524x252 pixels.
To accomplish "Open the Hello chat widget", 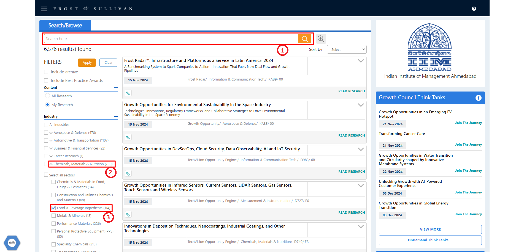I will point(12,243).
